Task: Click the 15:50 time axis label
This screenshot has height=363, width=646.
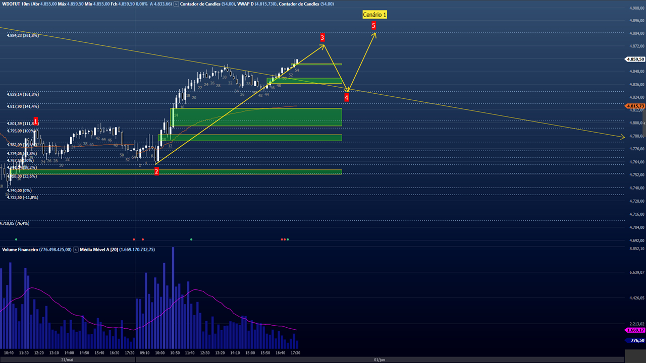Action: tap(265, 353)
